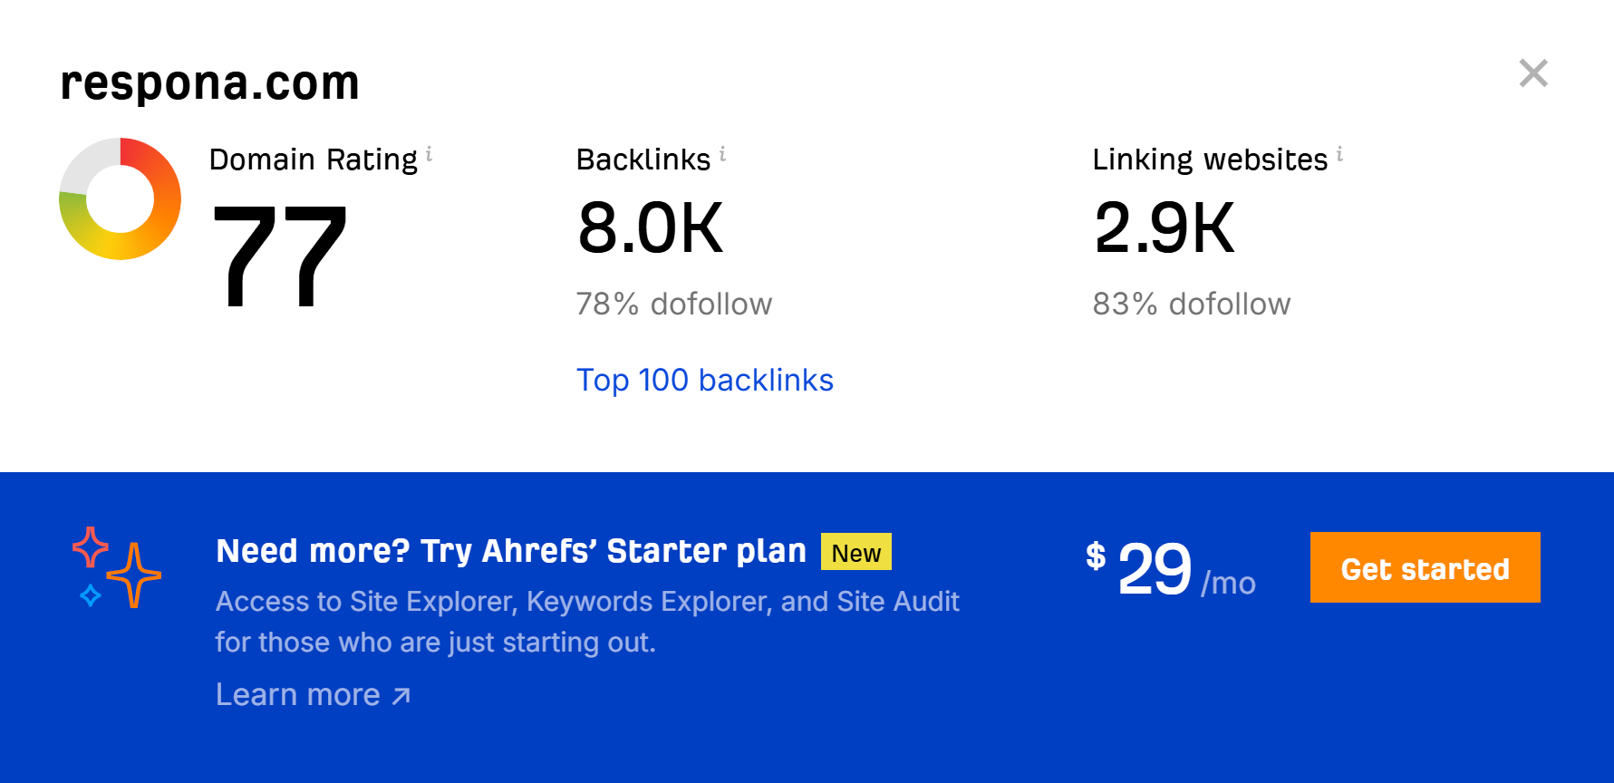The height and width of the screenshot is (783, 1614).
Task: Click the Backlinks info icon
Action: pyautogui.click(x=722, y=154)
